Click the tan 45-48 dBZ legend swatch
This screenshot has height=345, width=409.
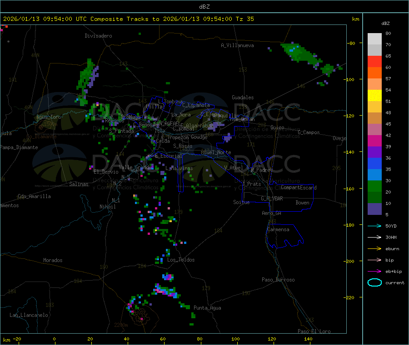pyautogui.click(x=374, y=118)
